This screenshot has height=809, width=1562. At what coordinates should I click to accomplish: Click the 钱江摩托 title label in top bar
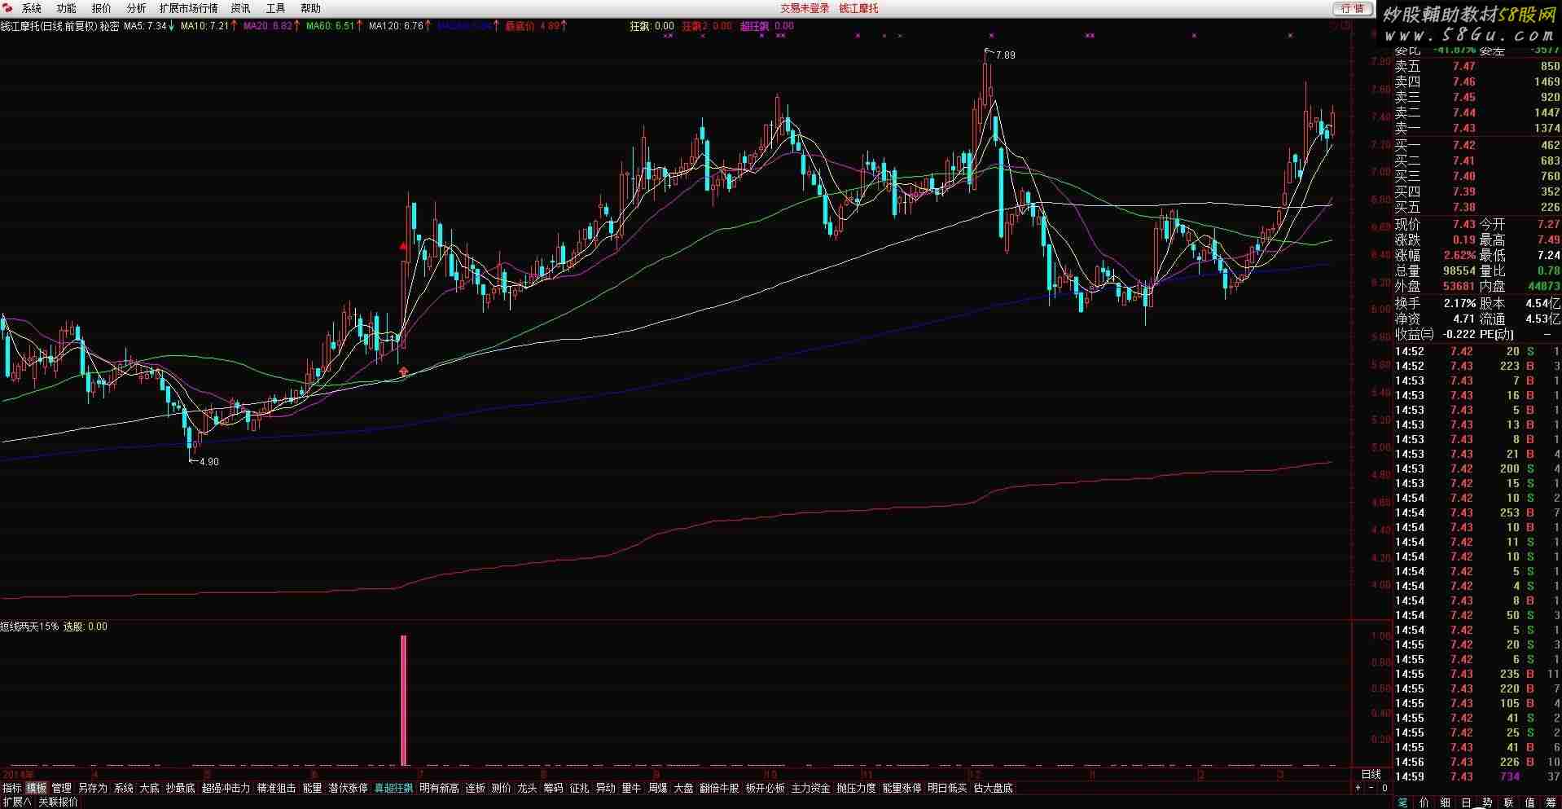[x=859, y=8]
